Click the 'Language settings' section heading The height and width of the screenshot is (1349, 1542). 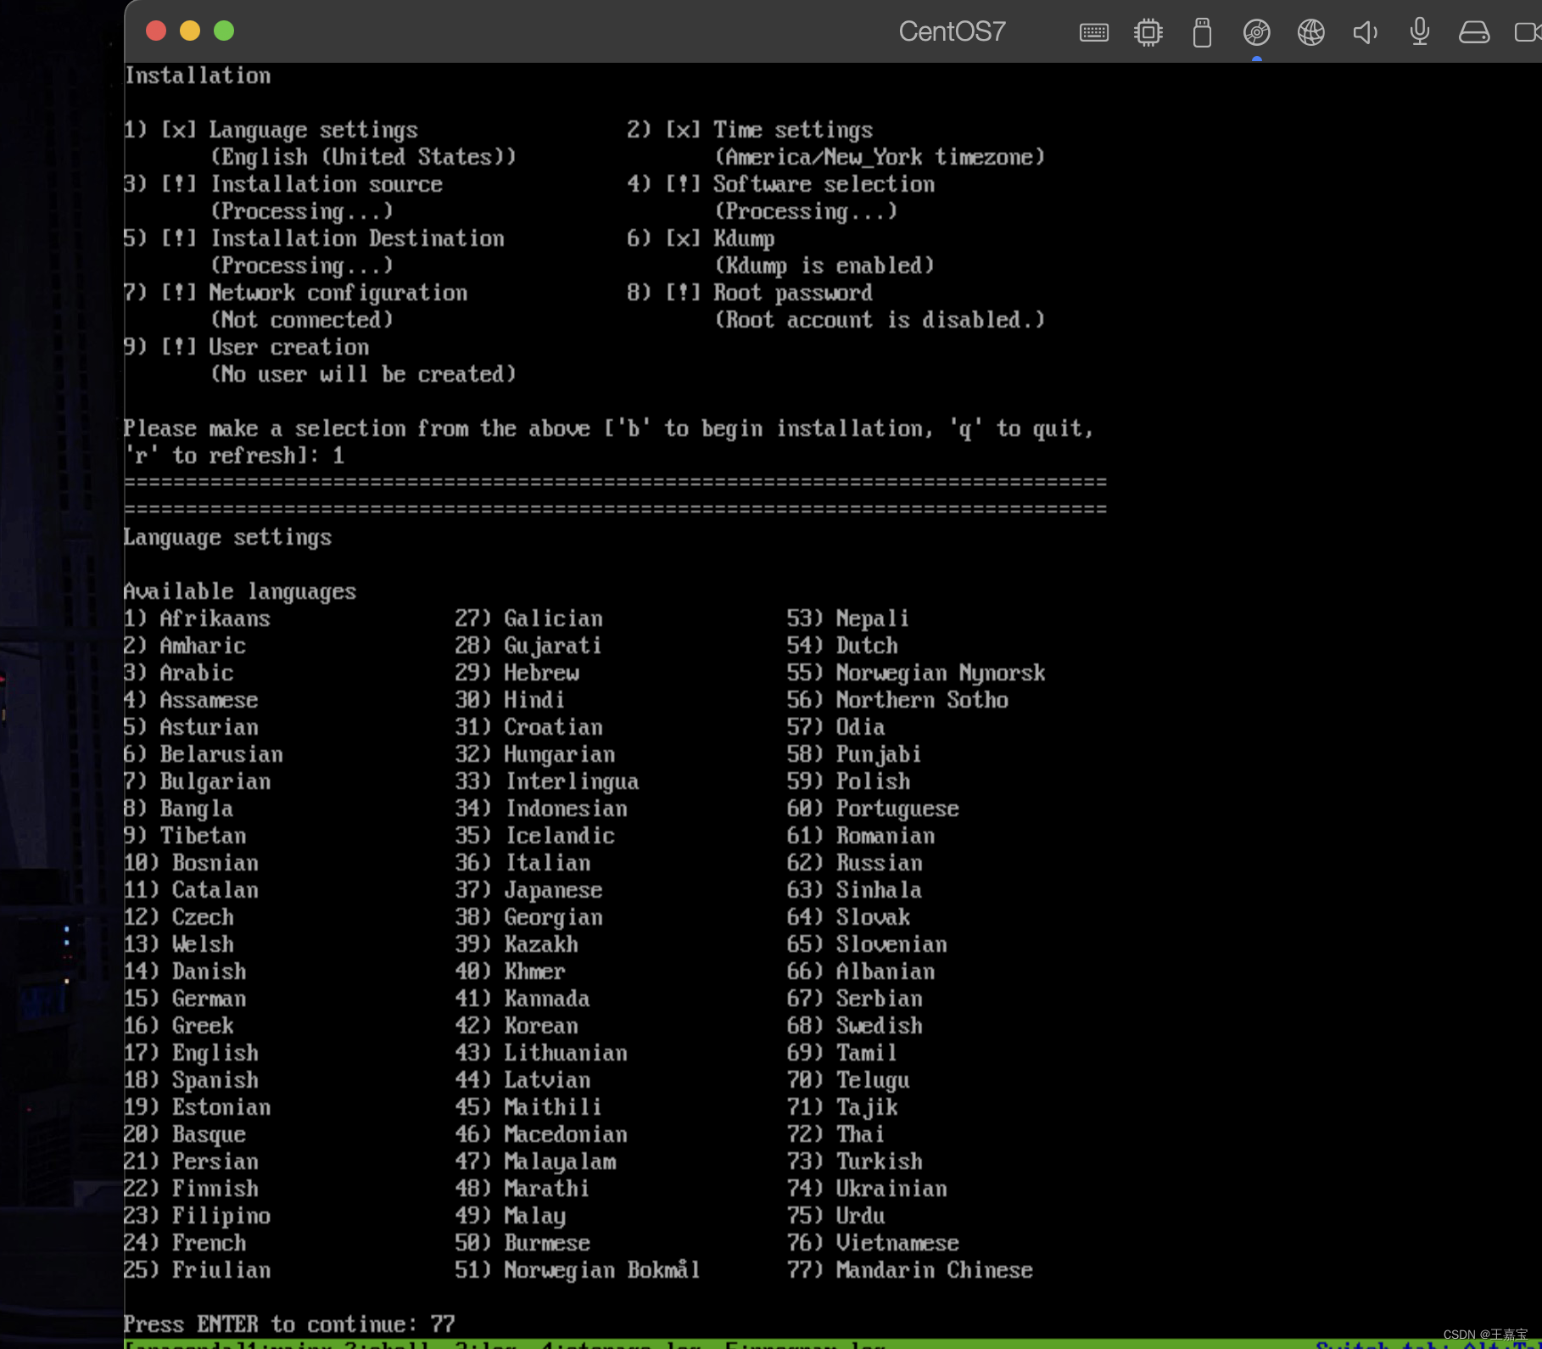click(228, 537)
